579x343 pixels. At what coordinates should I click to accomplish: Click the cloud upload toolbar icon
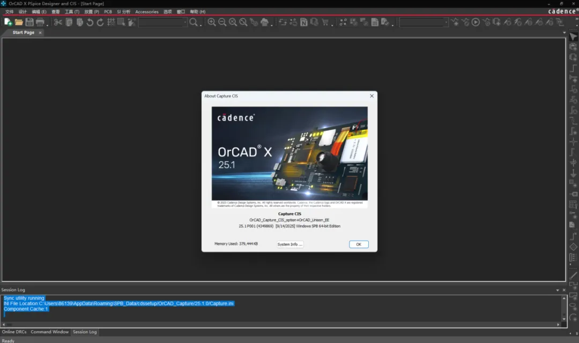264,22
